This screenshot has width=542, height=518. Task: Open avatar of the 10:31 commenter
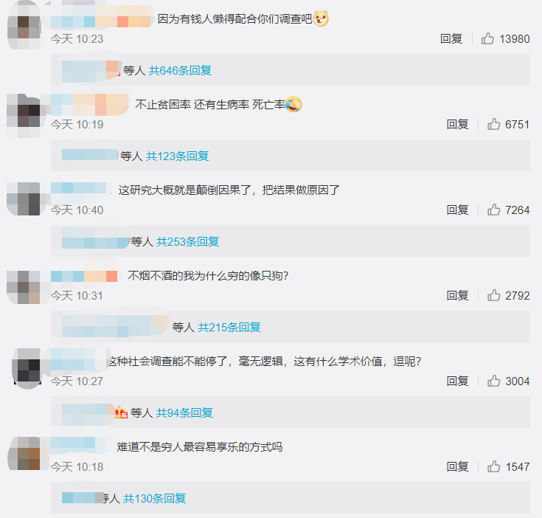pos(24,287)
